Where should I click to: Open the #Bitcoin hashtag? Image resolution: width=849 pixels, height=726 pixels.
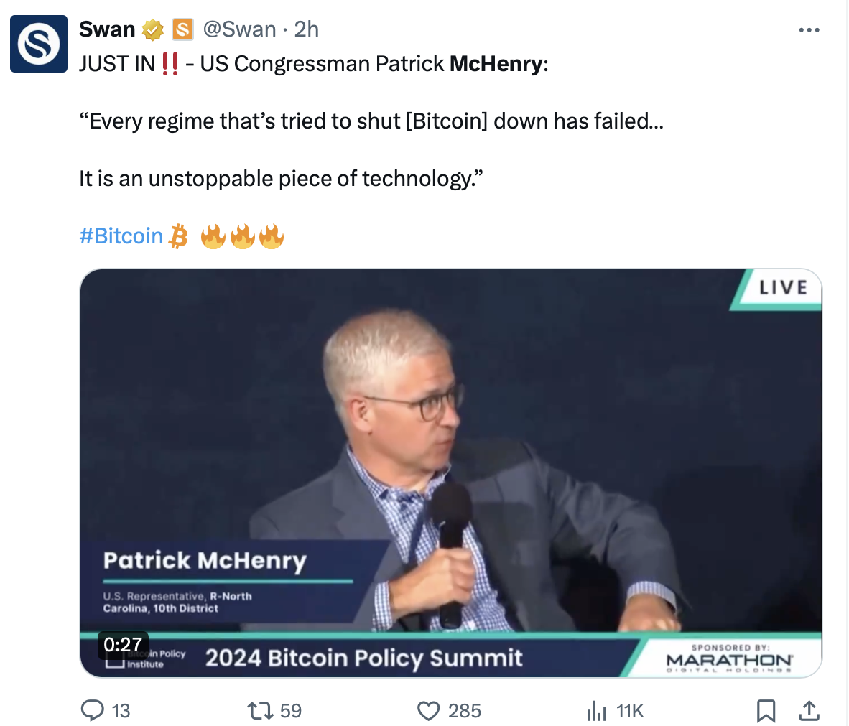coord(121,236)
